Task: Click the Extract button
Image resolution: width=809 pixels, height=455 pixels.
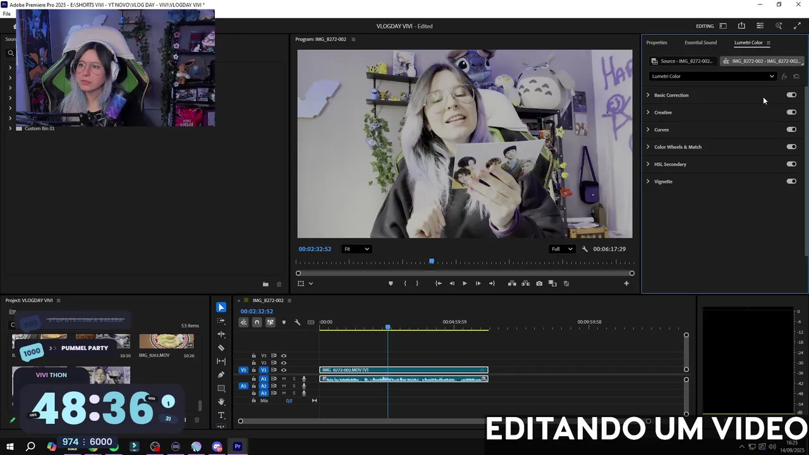Action: (525, 283)
